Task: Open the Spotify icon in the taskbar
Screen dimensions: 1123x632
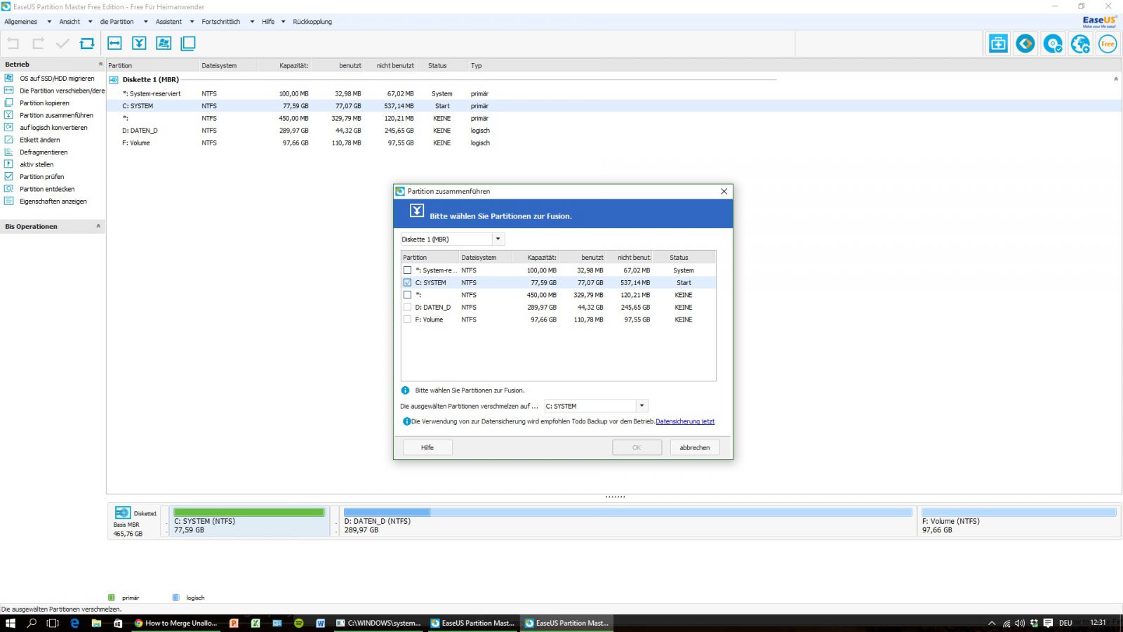Action: [299, 623]
